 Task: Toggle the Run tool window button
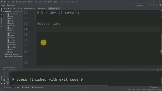16,87
